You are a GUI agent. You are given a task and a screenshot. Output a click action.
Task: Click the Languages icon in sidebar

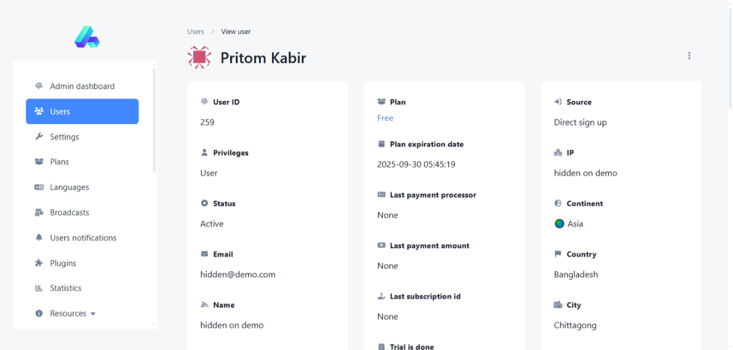[x=39, y=187]
